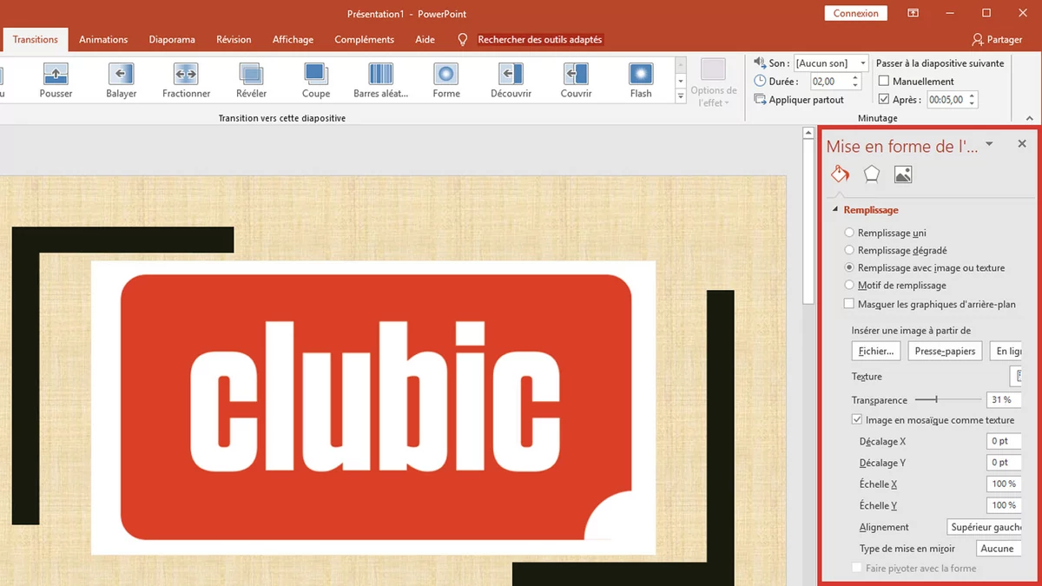Close the Mise en forme pane
The height and width of the screenshot is (586, 1042).
click(x=1022, y=144)
